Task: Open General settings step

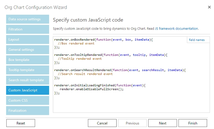Action: click(28, 50)
